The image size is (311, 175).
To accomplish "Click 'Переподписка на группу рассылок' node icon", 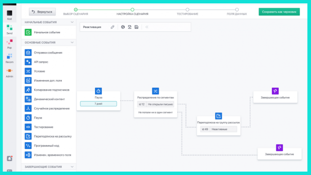I will 218,116.
